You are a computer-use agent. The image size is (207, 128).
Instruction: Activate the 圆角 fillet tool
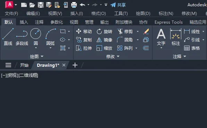[125, 40]
